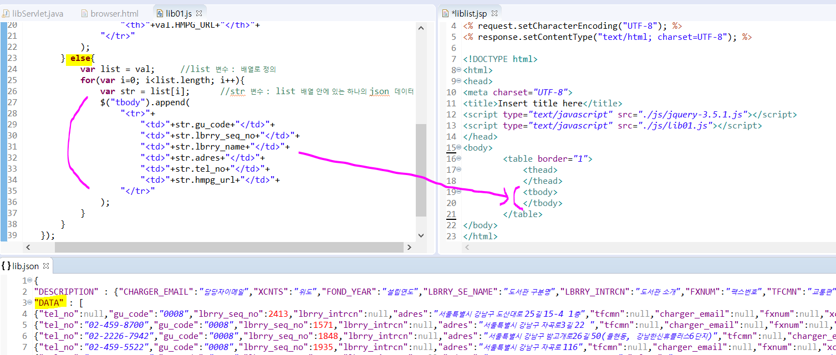This screenshot has width=836, height=355.
Task: Focus the lib.json tab
Action: [26, 266]
